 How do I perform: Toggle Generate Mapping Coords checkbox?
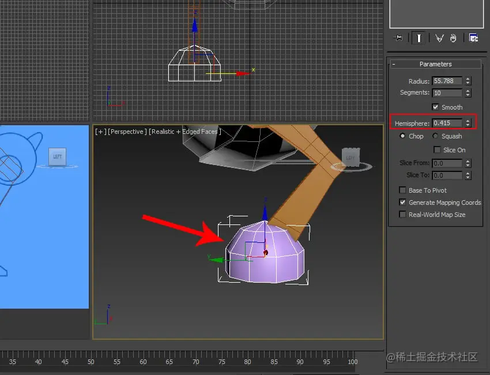[x=402, y=202]
